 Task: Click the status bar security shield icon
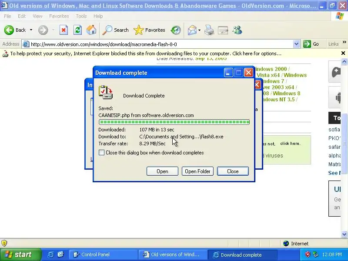point(4,243)
